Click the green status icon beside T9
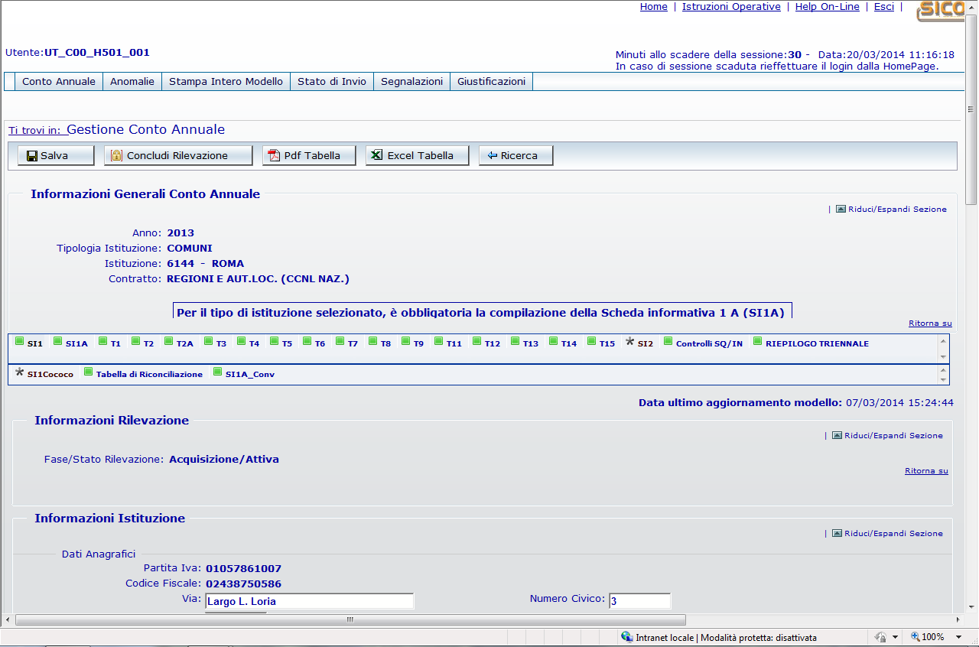The width and height of the screenshot is (979, 647). click(x=405, y=341)
